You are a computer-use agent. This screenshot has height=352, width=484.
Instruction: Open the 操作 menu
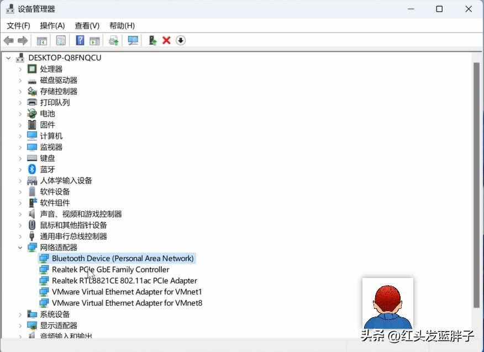click(52, 25)
